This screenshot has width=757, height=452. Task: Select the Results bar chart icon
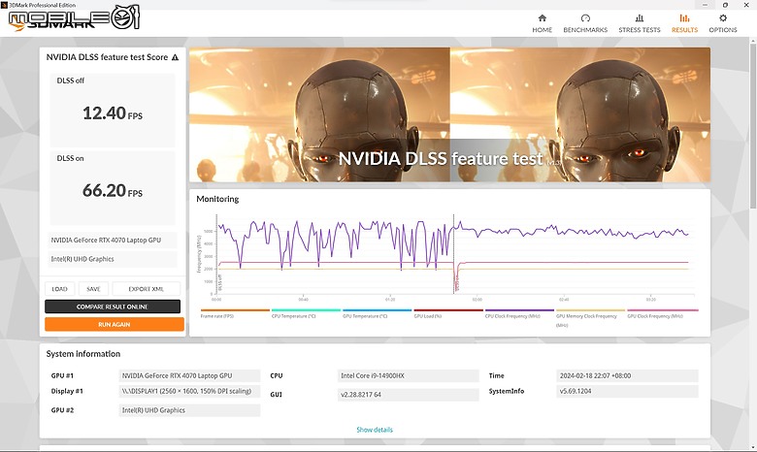pos(684,18)
